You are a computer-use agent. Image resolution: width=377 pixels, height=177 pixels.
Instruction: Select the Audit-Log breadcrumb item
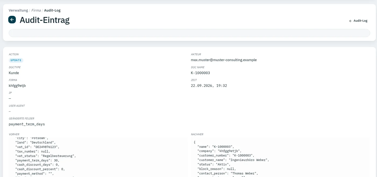pyautogui.click(x=52, y=10)
